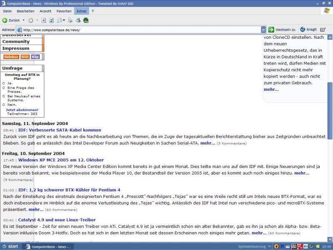Click the Mail envelope toolbar icon
Screen dimensions: 333x250
(x=60, y=20)
